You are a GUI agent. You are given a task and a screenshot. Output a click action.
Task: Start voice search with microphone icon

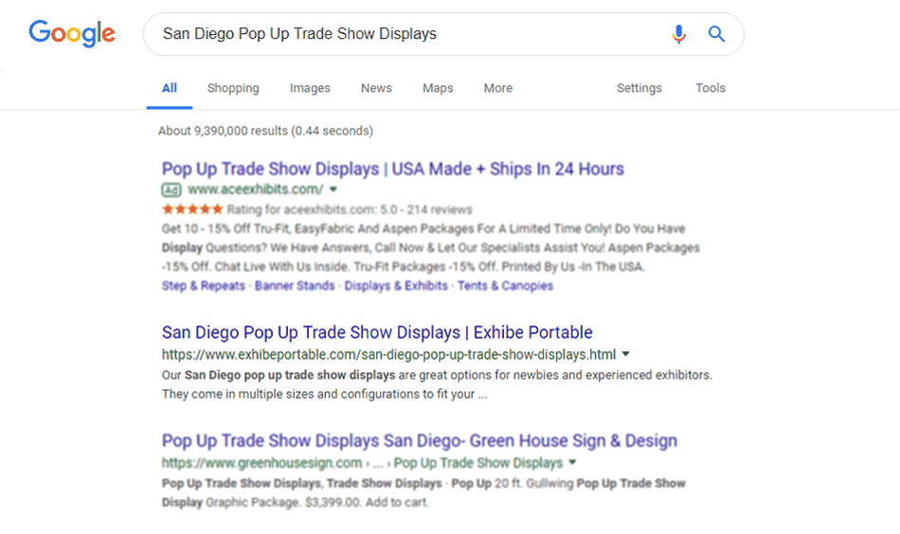coord(678,34)
